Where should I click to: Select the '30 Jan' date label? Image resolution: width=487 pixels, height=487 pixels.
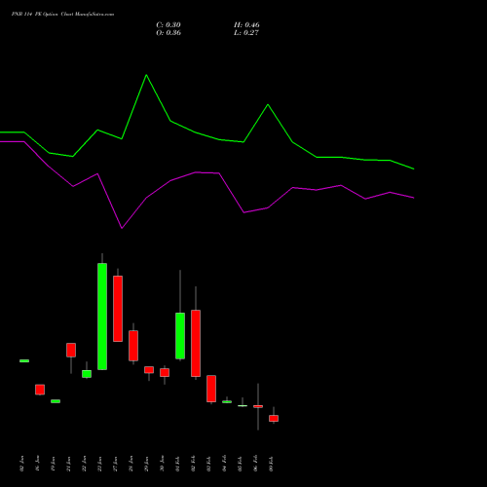tap(162, 464)
